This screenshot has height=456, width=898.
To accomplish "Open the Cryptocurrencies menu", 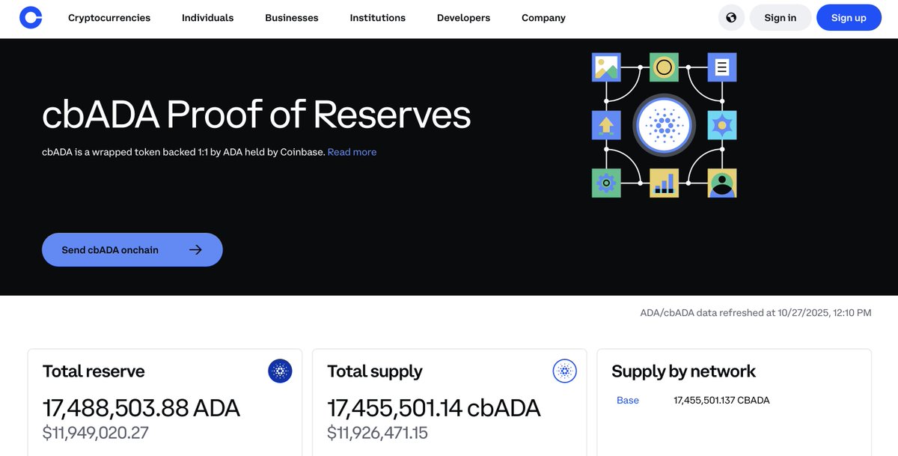I will [x=109, y=17].
